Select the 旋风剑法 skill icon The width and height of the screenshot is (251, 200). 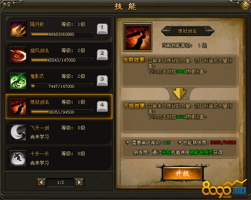click(18, 55)
